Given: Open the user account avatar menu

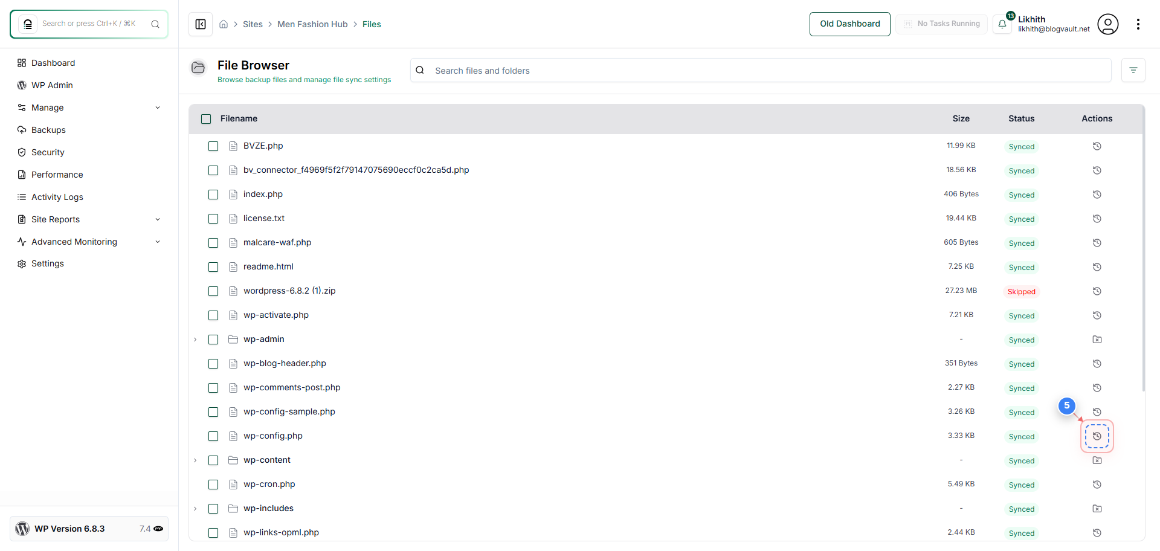Looking at the screenshot, I should point(1109,24).
